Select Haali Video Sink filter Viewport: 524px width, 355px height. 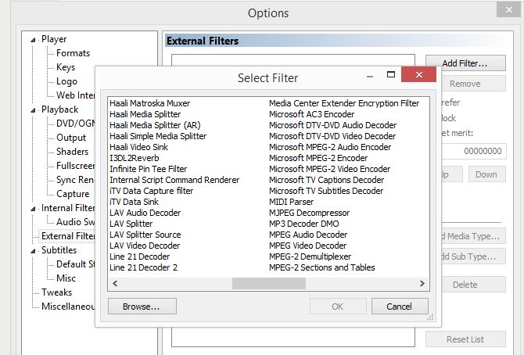[138, 147]
